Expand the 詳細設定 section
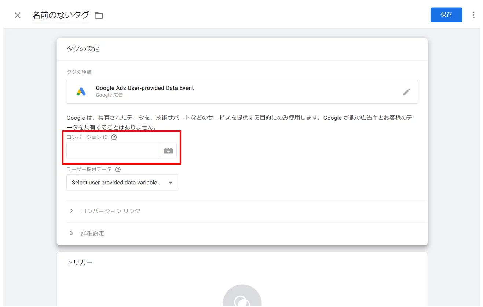The image size is (483, 307). tap(94, 233)
